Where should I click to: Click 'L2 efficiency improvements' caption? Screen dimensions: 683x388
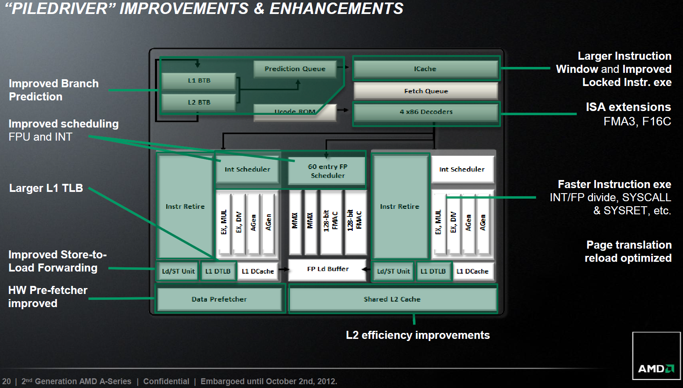pyautogui.click(x=418, y=335)
